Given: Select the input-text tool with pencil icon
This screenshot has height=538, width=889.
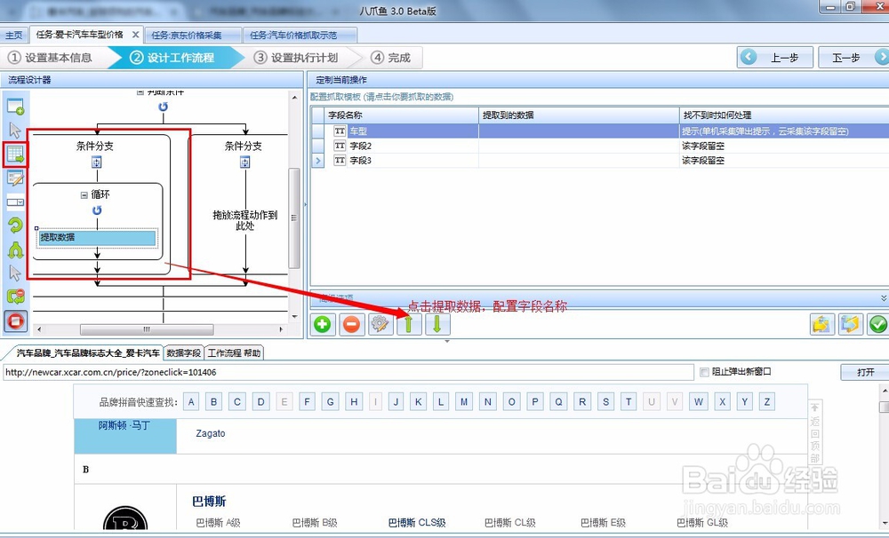Looking at the screenshot, I should point(15,178).
